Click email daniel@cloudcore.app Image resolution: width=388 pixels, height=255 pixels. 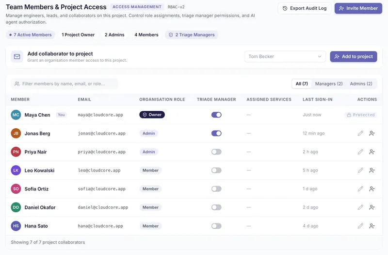103,207
